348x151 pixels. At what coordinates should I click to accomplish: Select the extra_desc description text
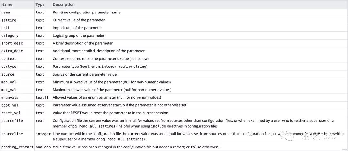pos(99,51)
